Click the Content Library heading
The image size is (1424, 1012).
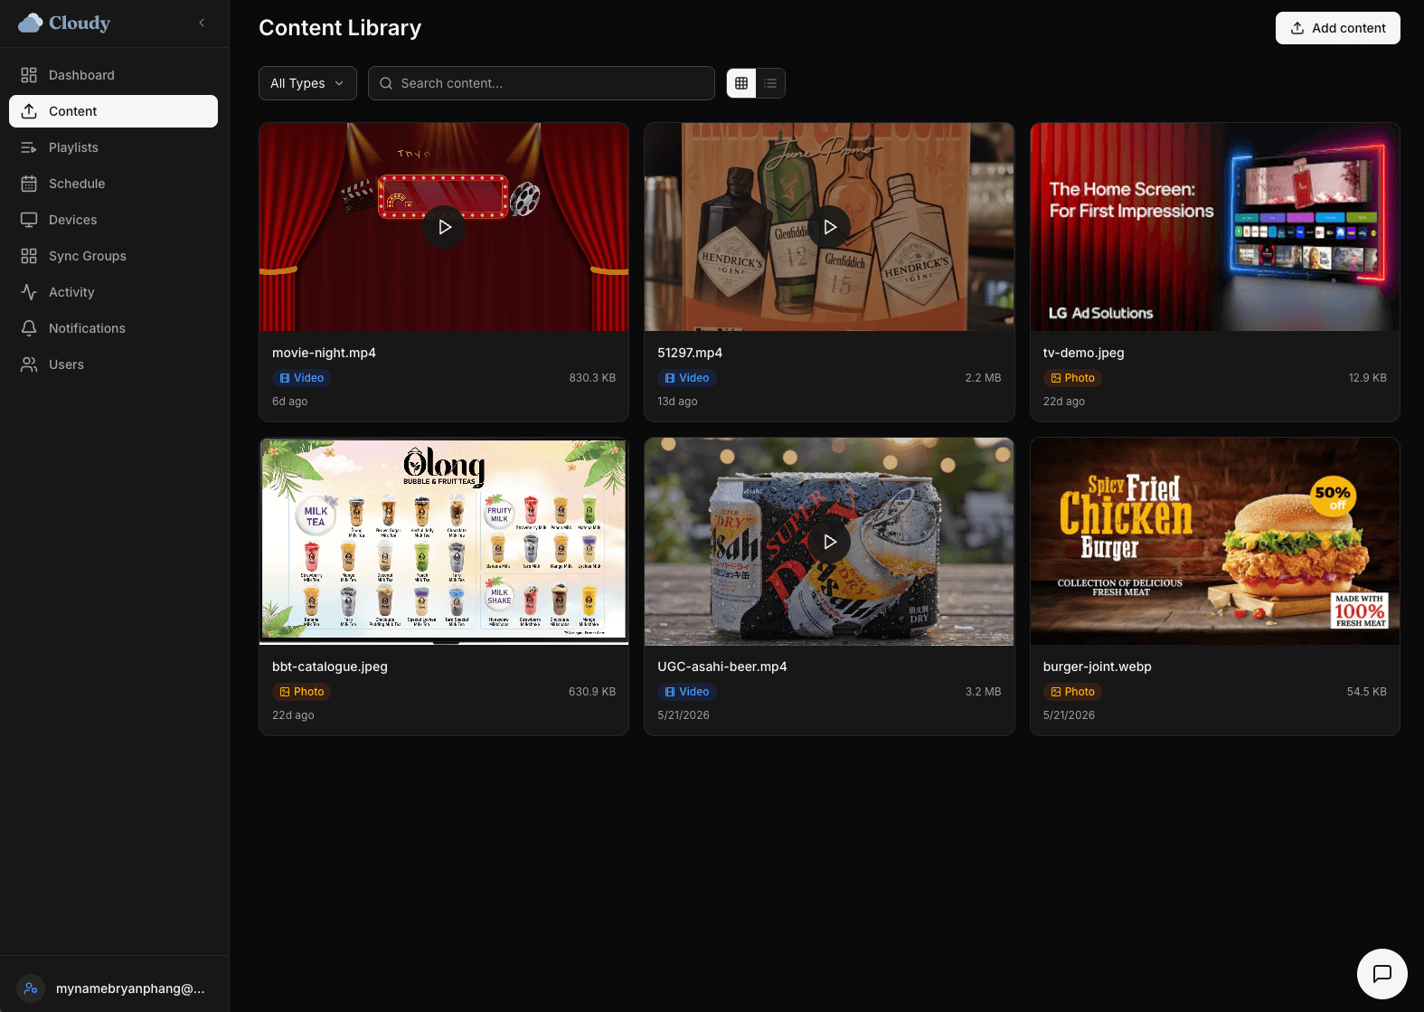[340, 28]
